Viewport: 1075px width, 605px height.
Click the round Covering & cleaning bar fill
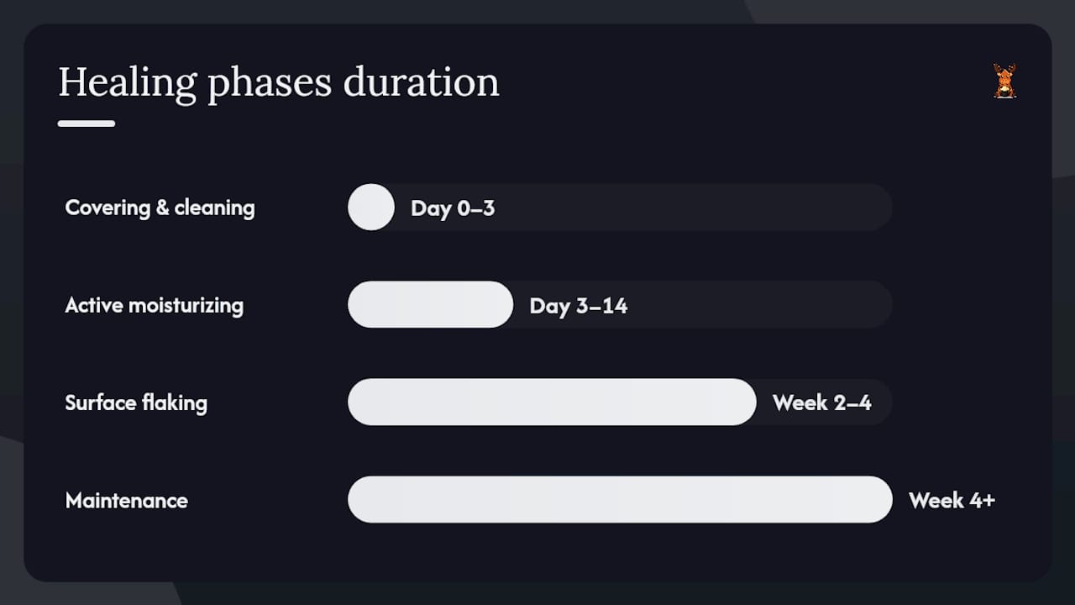(371, 207)
